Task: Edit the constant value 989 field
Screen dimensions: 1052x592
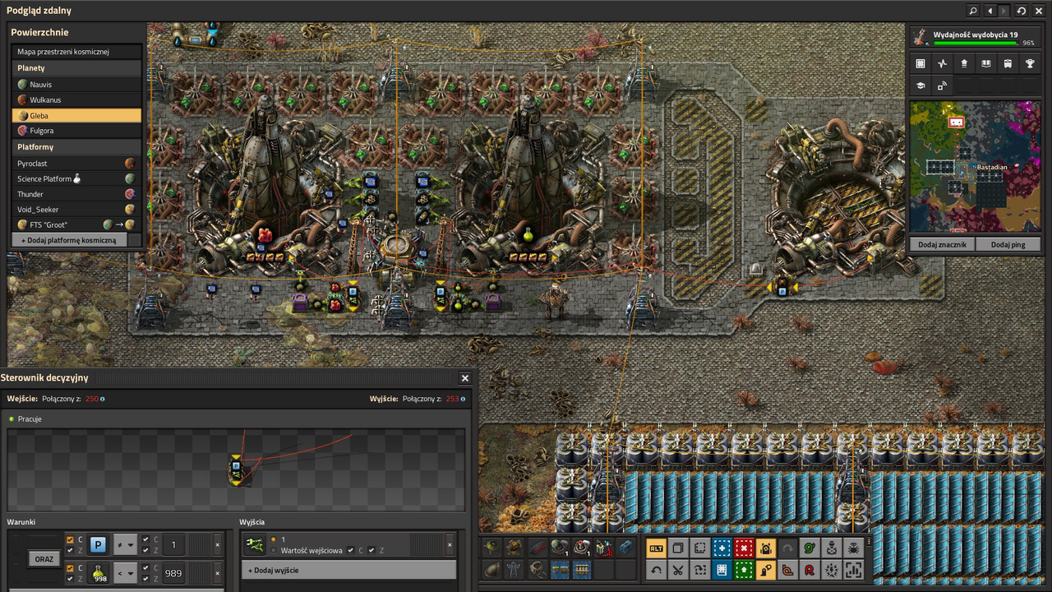Action: tap(173, 573)
